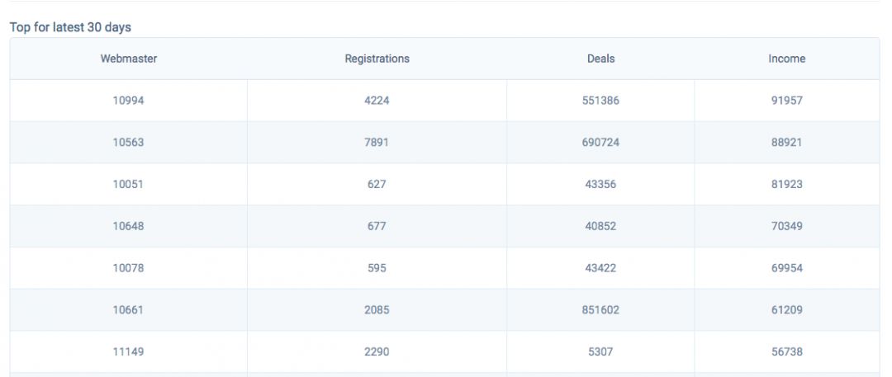Click the Deals column header

600,59
